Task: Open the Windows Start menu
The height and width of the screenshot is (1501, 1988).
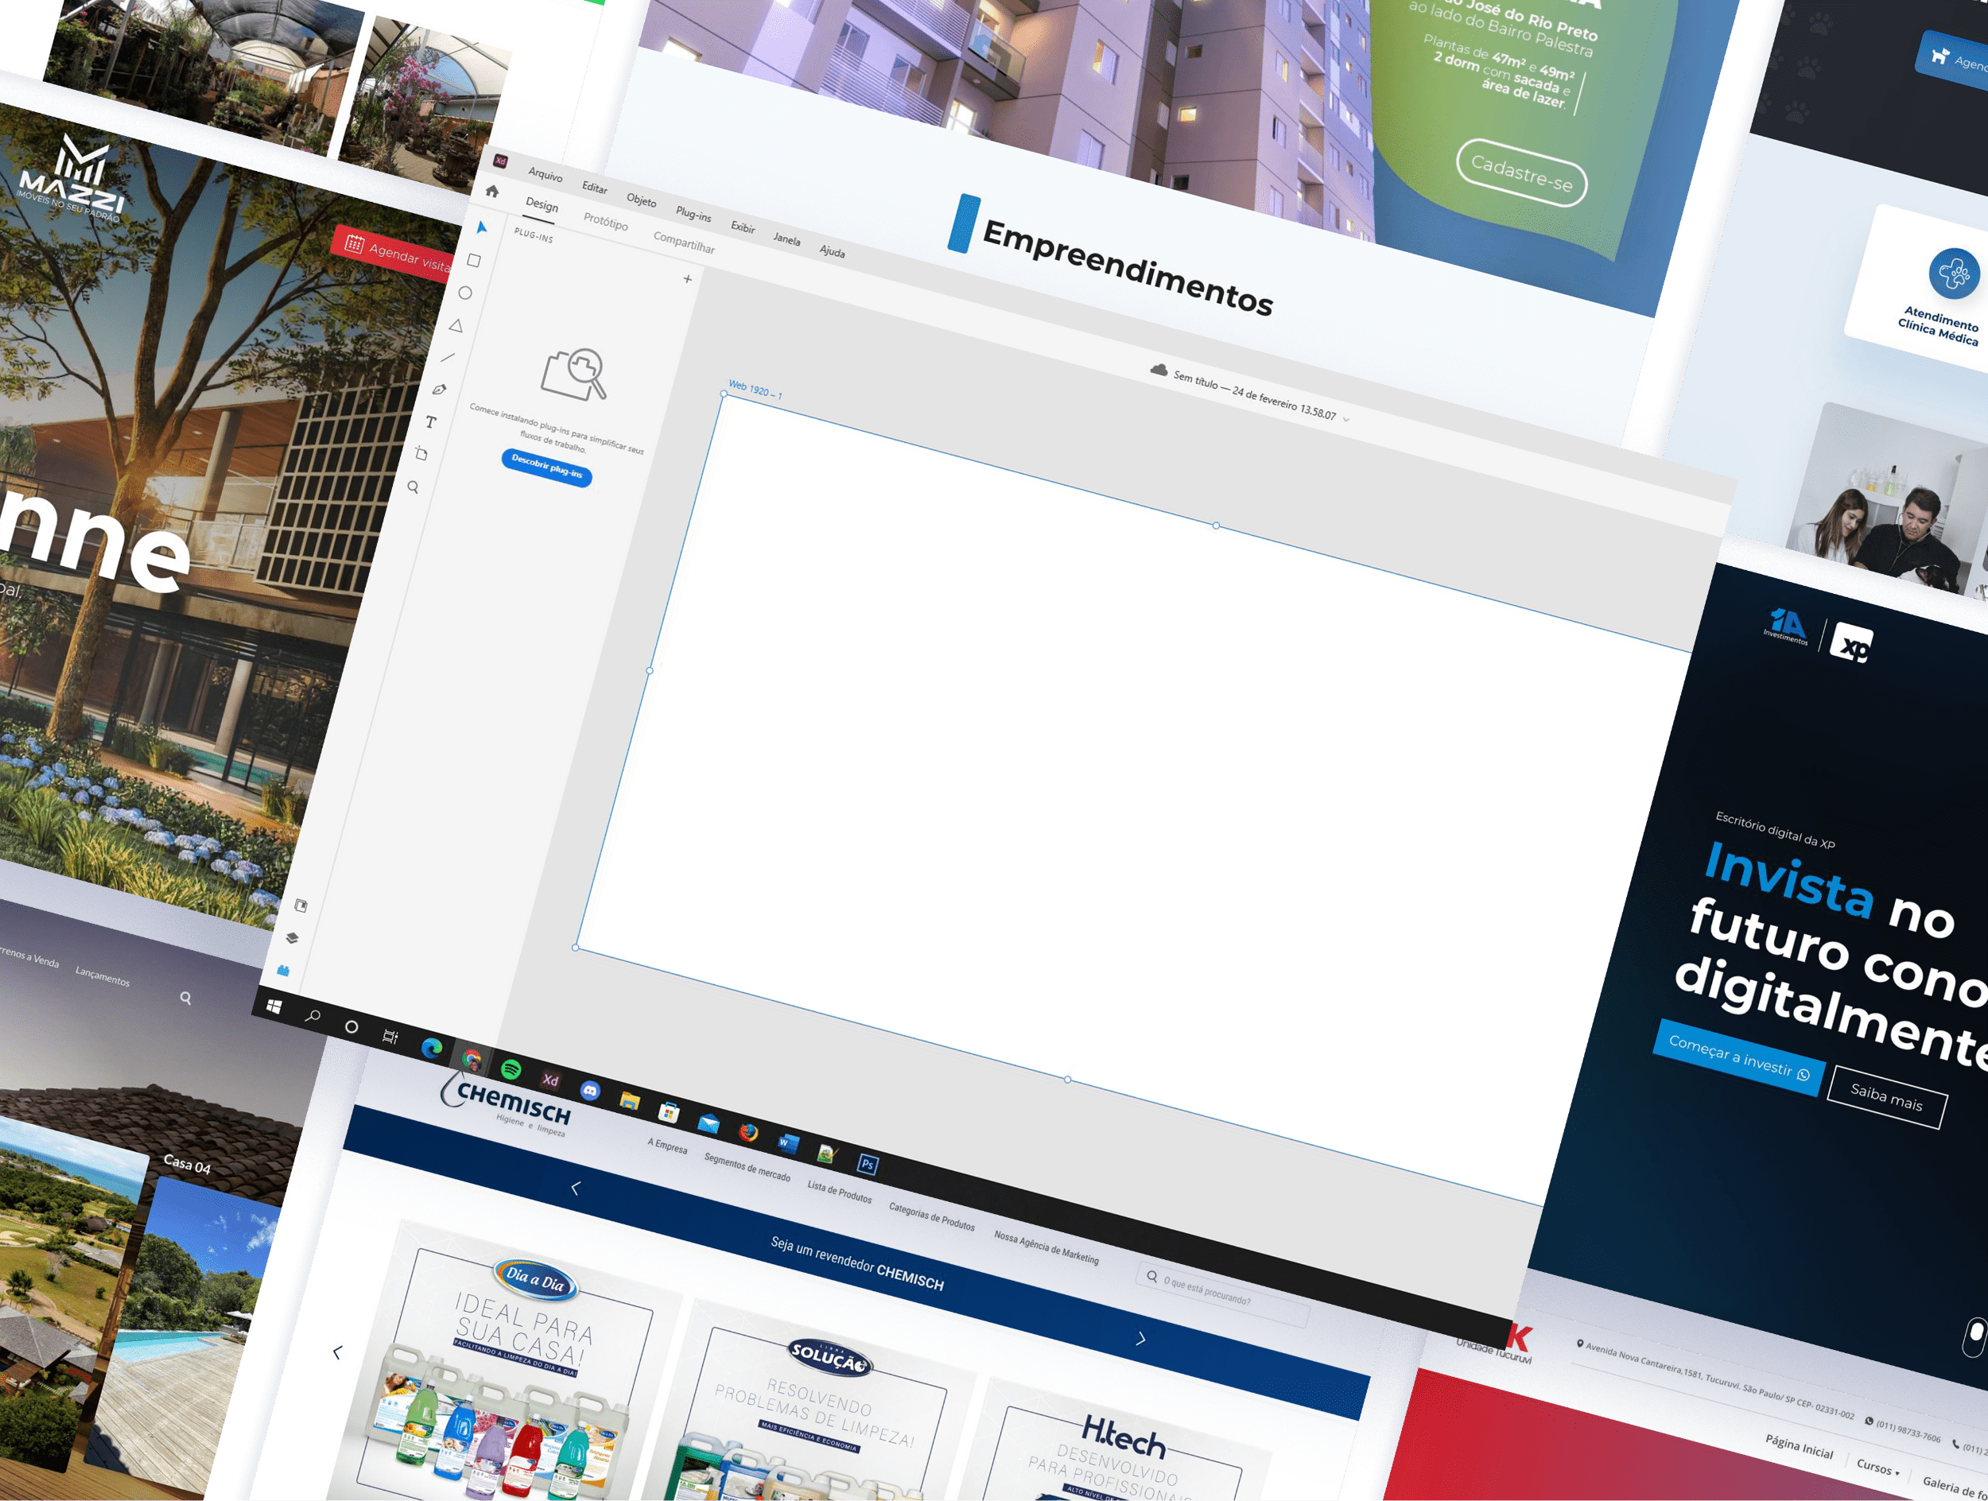Action: pyautogui.click(x=274, y=1006)
